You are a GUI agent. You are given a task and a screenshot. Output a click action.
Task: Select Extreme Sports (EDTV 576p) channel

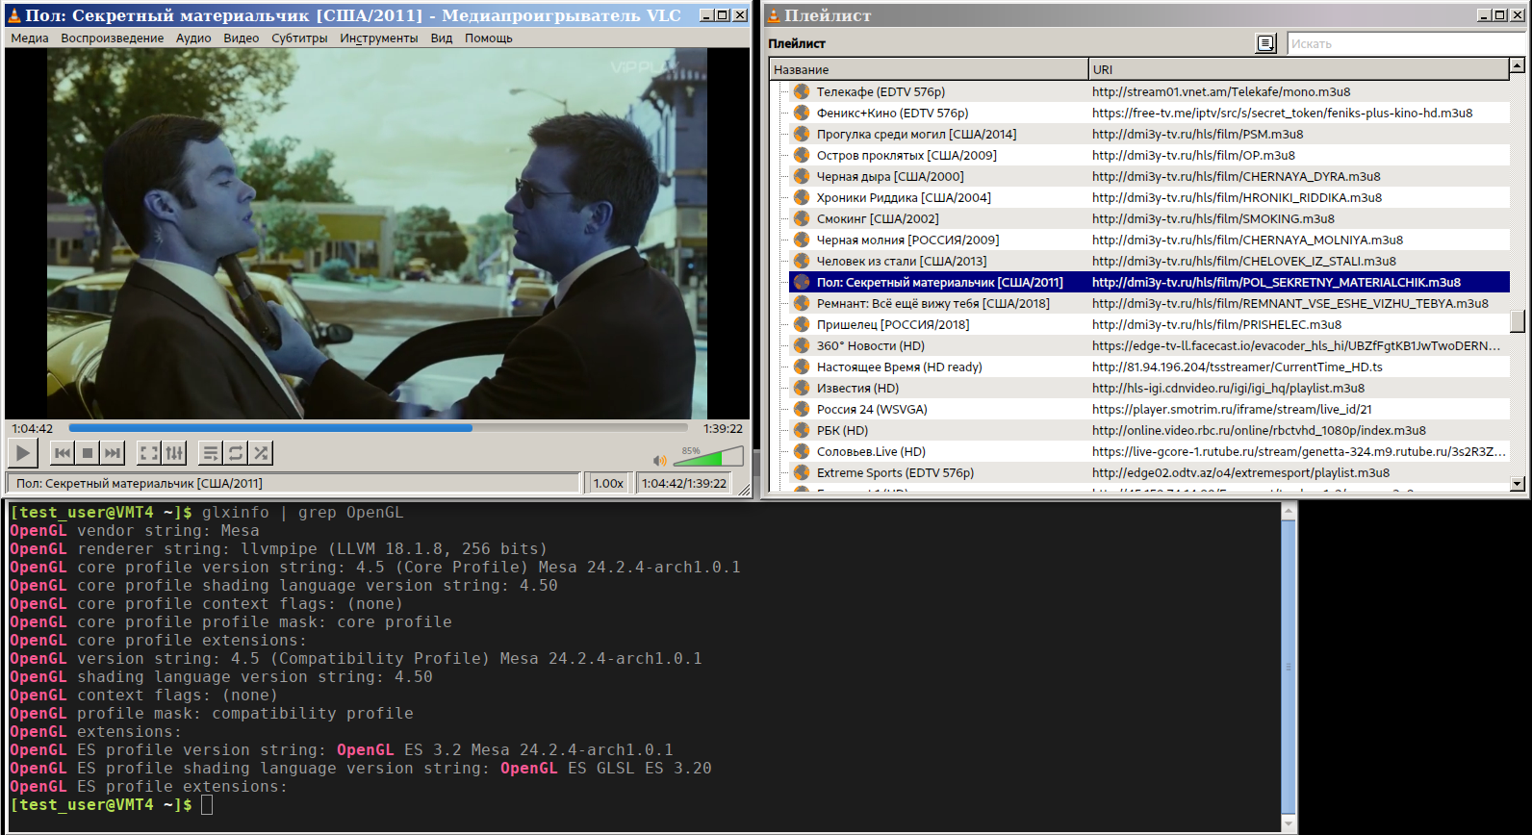(x=1149, y=472)
